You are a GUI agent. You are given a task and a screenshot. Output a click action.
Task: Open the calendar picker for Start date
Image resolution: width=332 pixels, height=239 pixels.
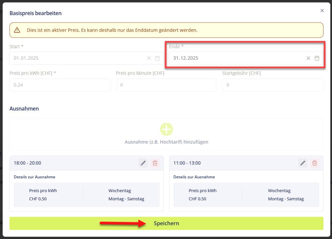tap(157, 58)
